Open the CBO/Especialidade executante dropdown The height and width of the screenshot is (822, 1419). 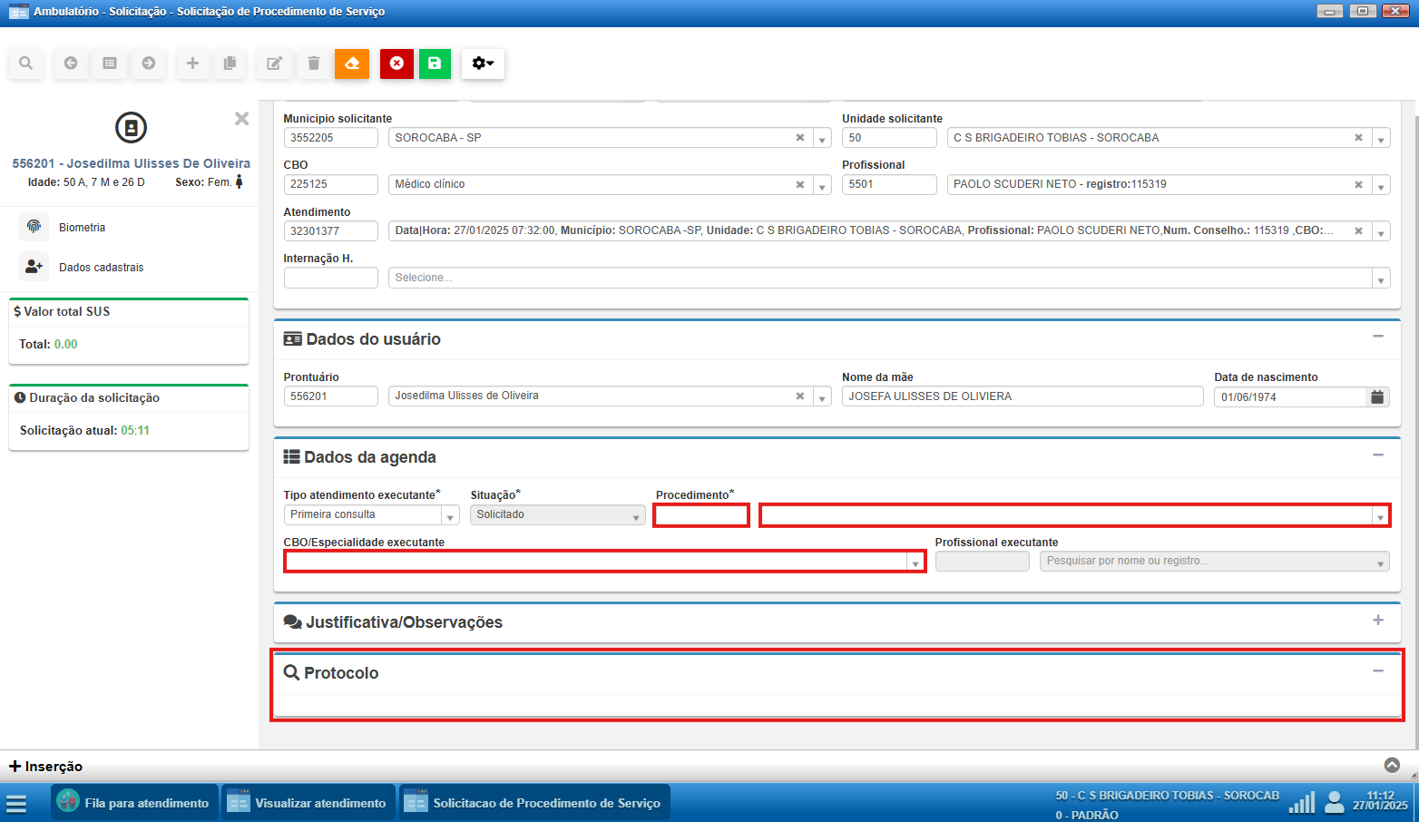click(x=915, y=563)
